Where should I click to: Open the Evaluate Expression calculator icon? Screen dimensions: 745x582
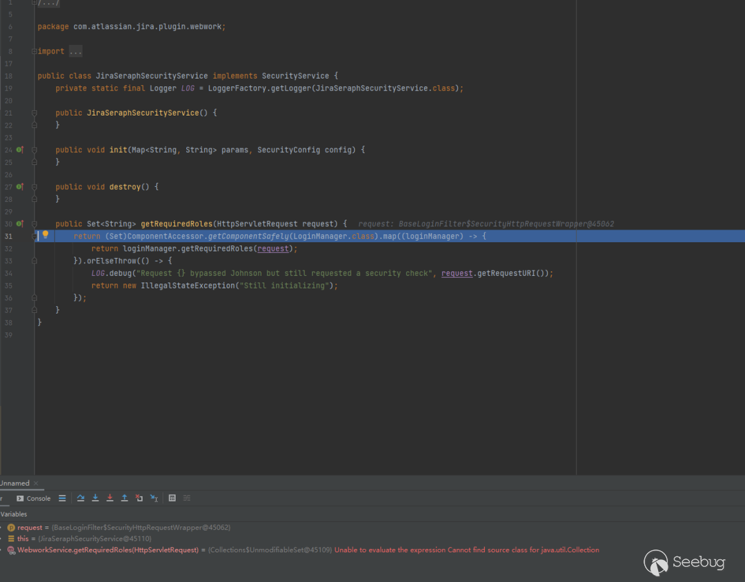pyautogui.click(x=172, y=498)
